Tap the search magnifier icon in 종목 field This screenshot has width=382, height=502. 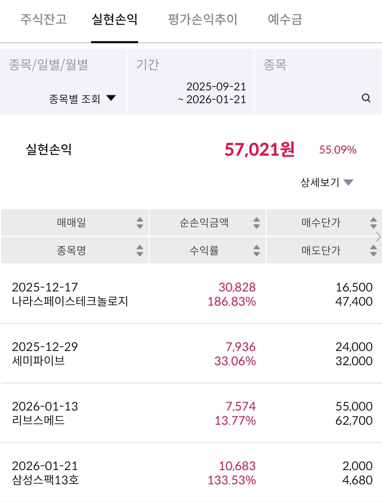pos(366,98)
